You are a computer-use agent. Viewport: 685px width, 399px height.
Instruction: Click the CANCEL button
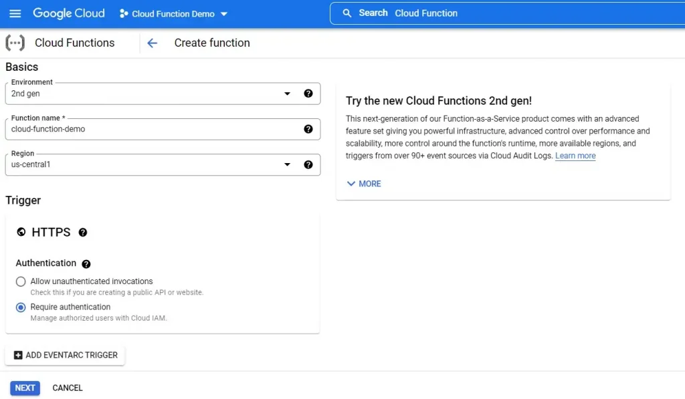68,388
